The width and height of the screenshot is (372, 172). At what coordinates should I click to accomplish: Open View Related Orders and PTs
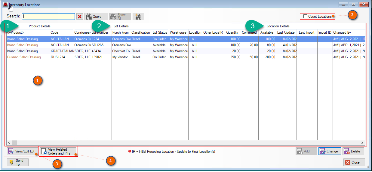[59, 151]
